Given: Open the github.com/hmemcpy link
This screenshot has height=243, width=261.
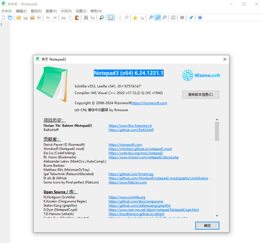Looking at the screenshot, I should coord(131,174).
